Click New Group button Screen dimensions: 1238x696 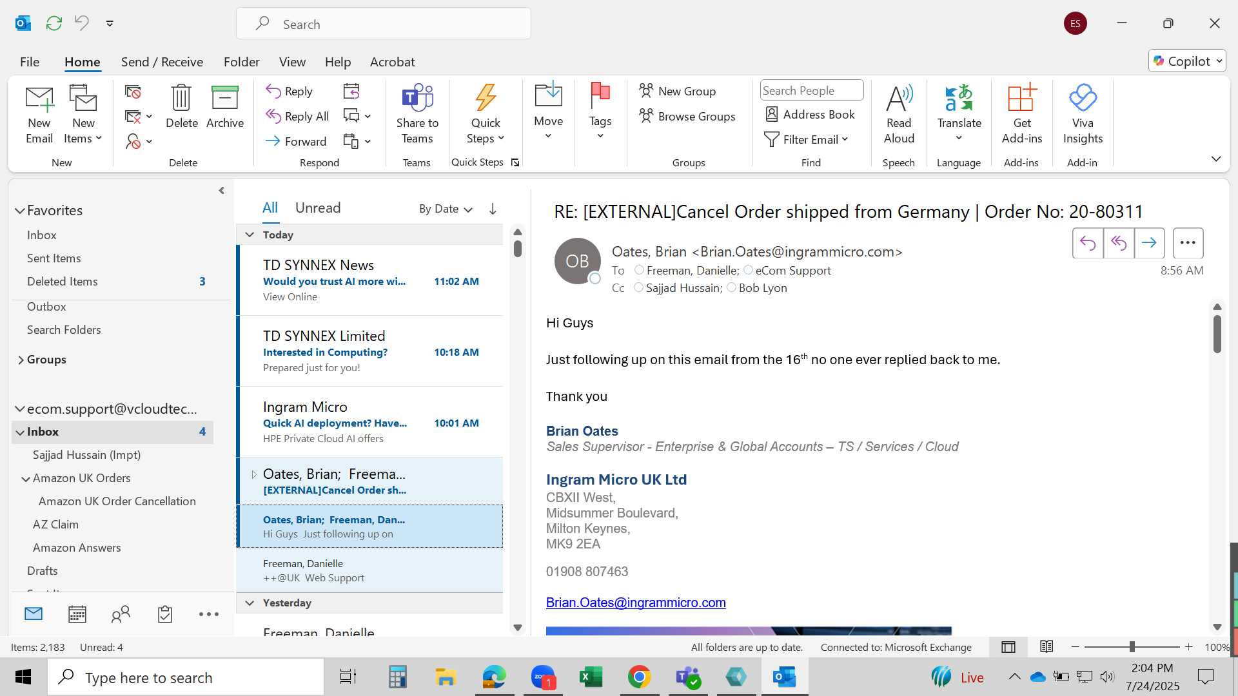click(678, 91)
